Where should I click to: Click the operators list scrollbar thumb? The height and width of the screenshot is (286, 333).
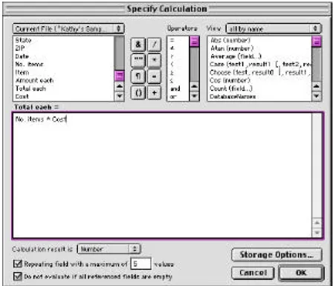(x=195, y=42)
